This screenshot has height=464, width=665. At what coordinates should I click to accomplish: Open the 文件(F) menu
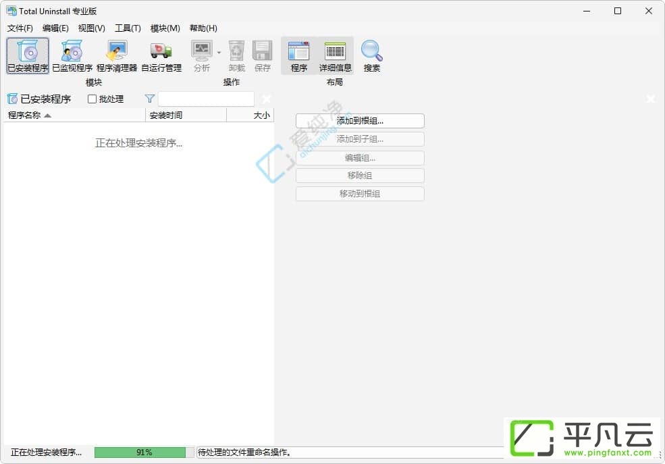click(20, 28)
